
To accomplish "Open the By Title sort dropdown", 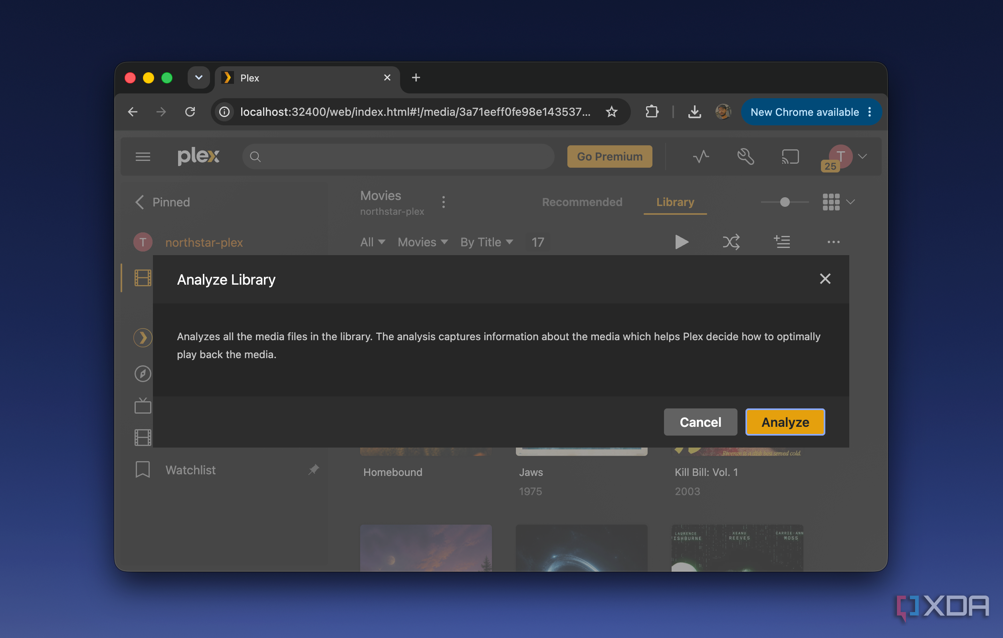I will point(486,242).
